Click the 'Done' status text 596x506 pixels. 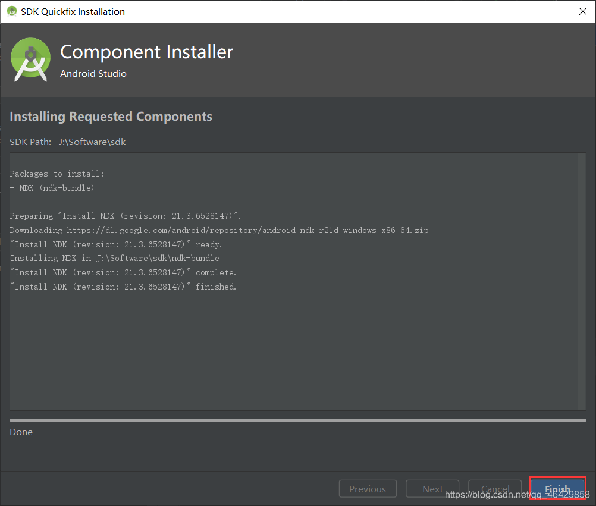(21, 432)
